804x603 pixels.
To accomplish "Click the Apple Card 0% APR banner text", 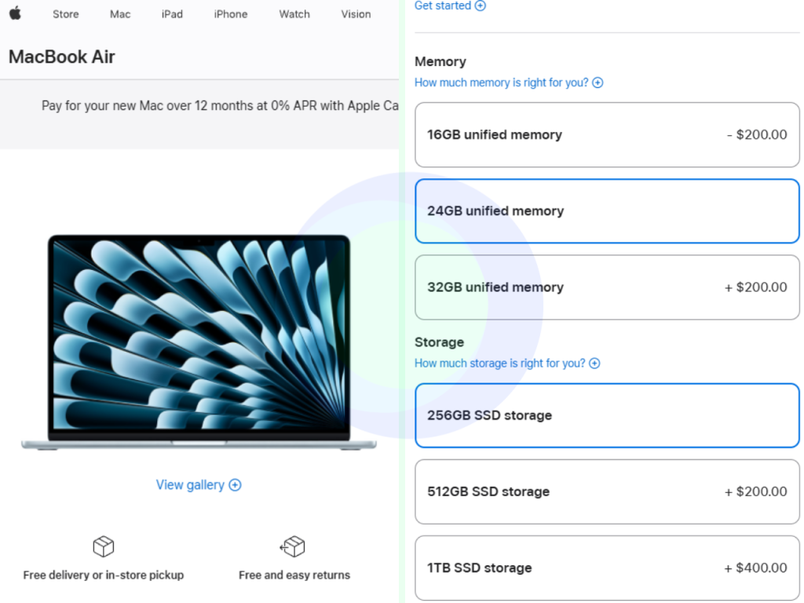I will [x=220, y=106].
